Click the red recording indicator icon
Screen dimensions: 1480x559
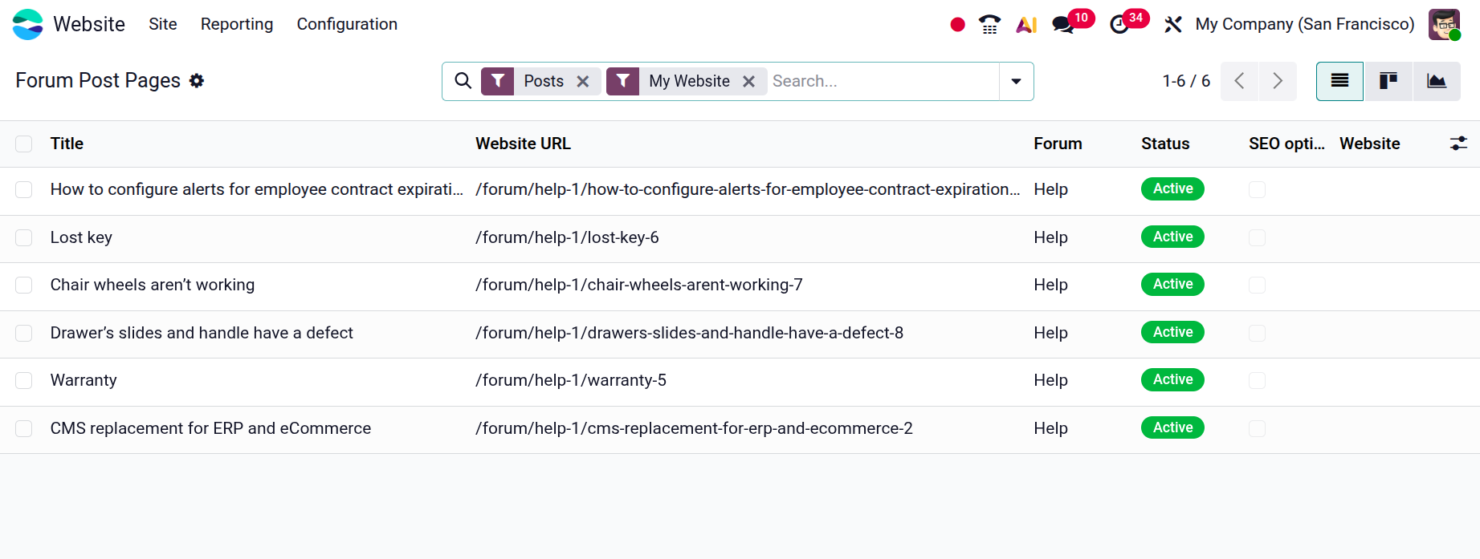click(x=957, y=25)
